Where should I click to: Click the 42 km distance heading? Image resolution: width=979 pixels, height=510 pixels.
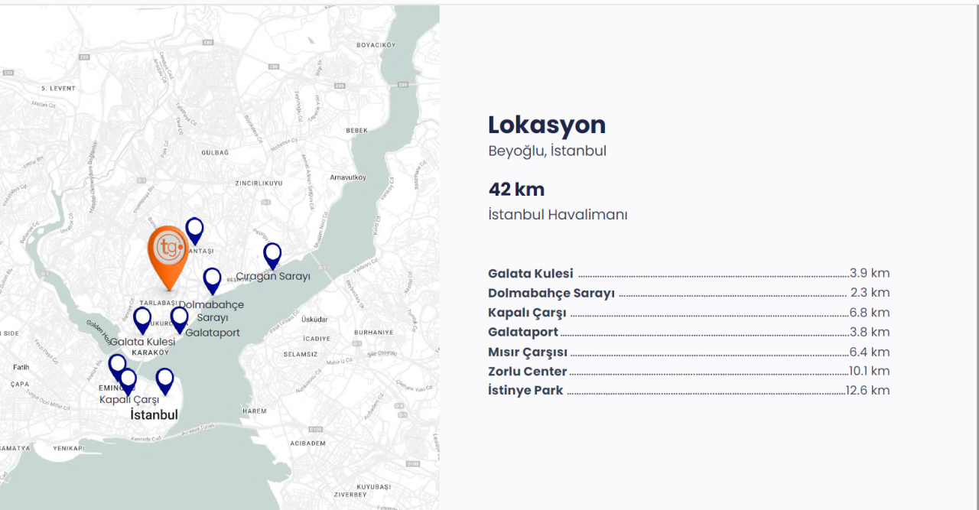click(516, 190)
